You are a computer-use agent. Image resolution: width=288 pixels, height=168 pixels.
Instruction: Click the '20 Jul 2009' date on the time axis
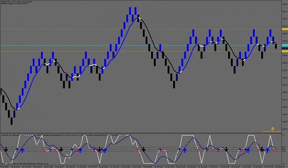[4, 167]
